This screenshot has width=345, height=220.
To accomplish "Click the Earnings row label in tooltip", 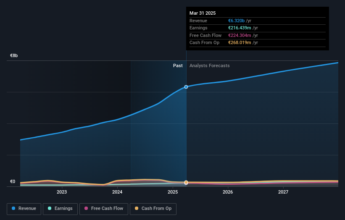I will pyautogui.click(x=198, y=28).
